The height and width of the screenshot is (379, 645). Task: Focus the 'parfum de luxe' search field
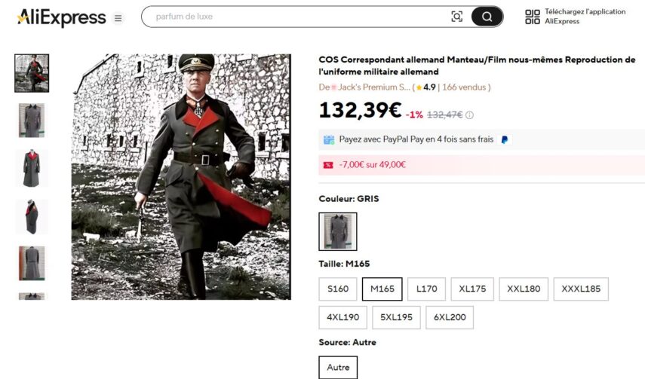[x=294, y=17]
